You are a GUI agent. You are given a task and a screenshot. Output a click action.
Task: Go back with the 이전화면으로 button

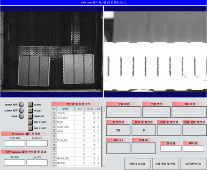193,164
